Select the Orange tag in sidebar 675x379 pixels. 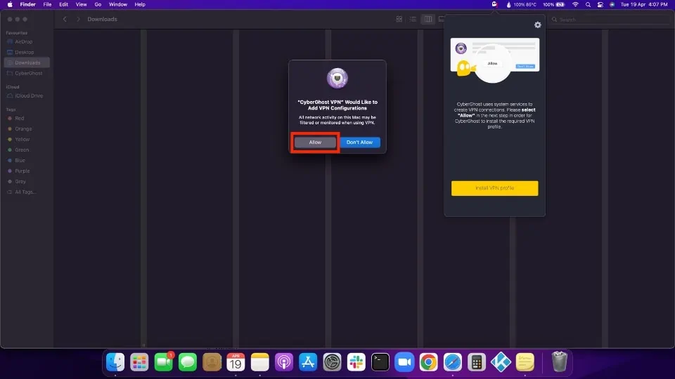27,129
